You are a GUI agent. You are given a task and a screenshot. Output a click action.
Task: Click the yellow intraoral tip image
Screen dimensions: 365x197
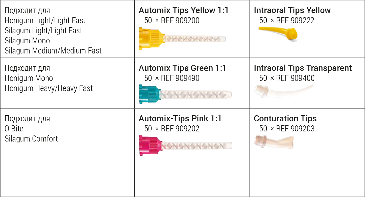click(x=278, y=33)
